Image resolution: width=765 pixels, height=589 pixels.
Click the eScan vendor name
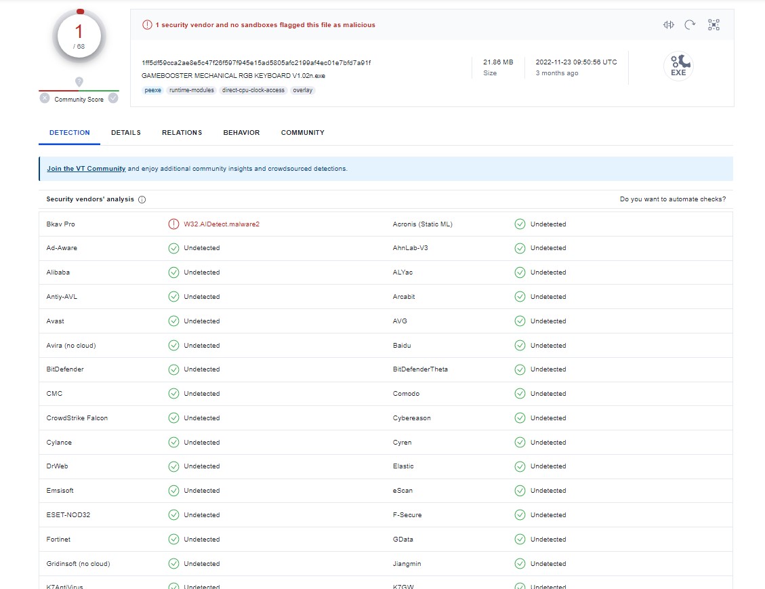point(402,491)
